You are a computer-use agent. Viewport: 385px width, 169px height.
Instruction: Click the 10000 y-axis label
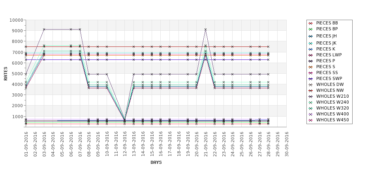pos(17,20)
